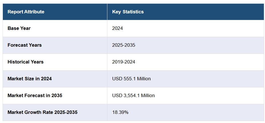
Task: Click the Key Statistics column header
Action: tap(128, 12)
